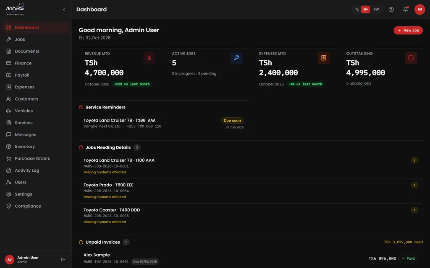
Task: Open Toyota Coaster T400 DDD job
Action: pos(251,216)
